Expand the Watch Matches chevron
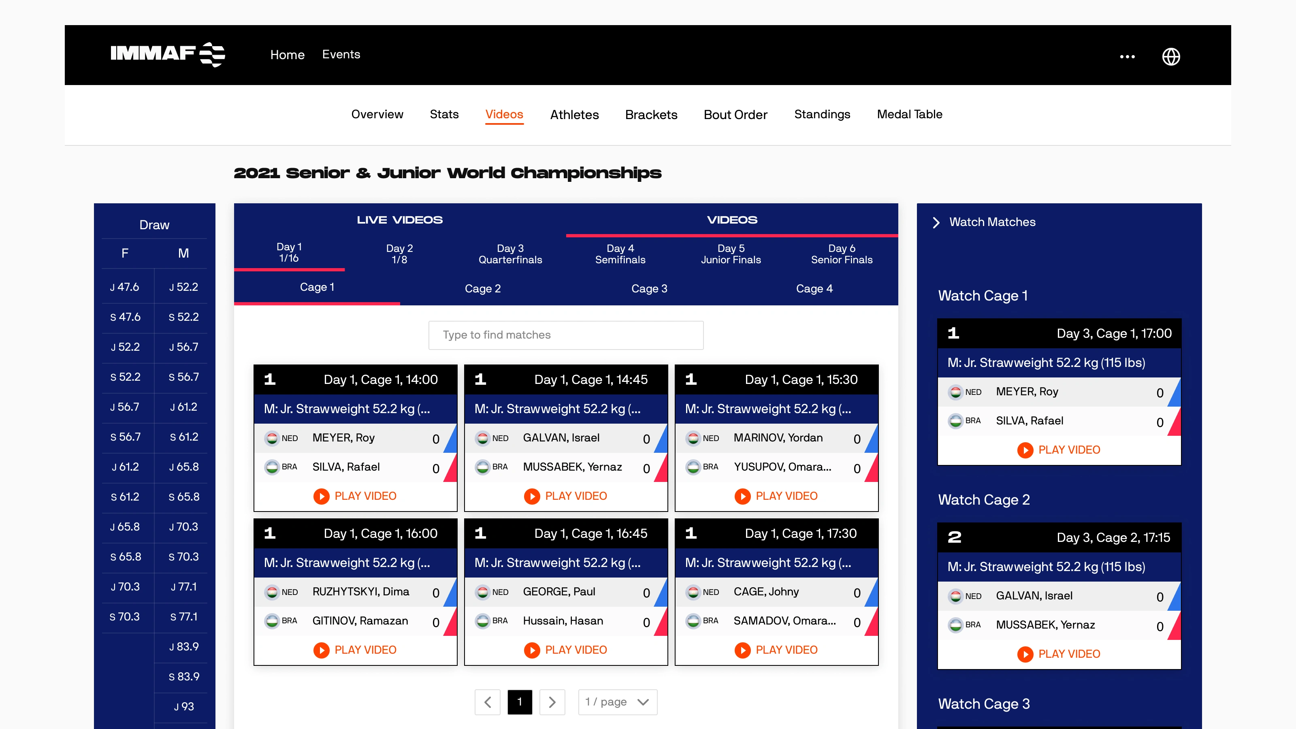 tap(936, 222)
